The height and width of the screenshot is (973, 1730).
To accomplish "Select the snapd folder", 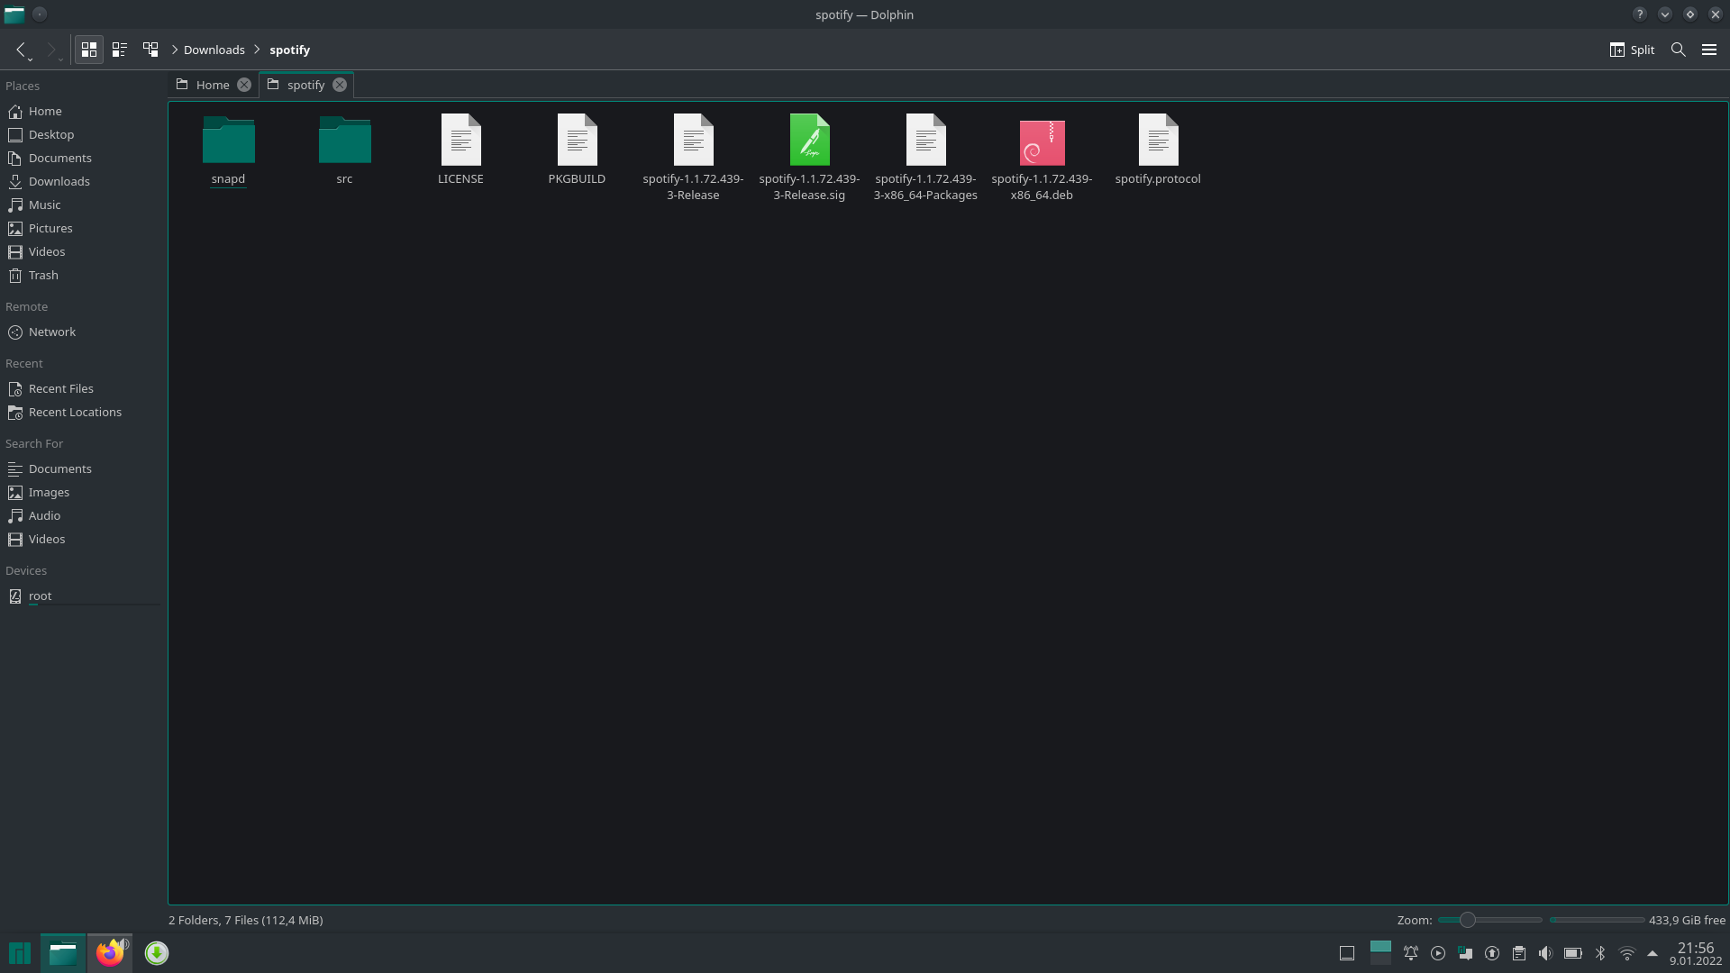I will [229, 150].
